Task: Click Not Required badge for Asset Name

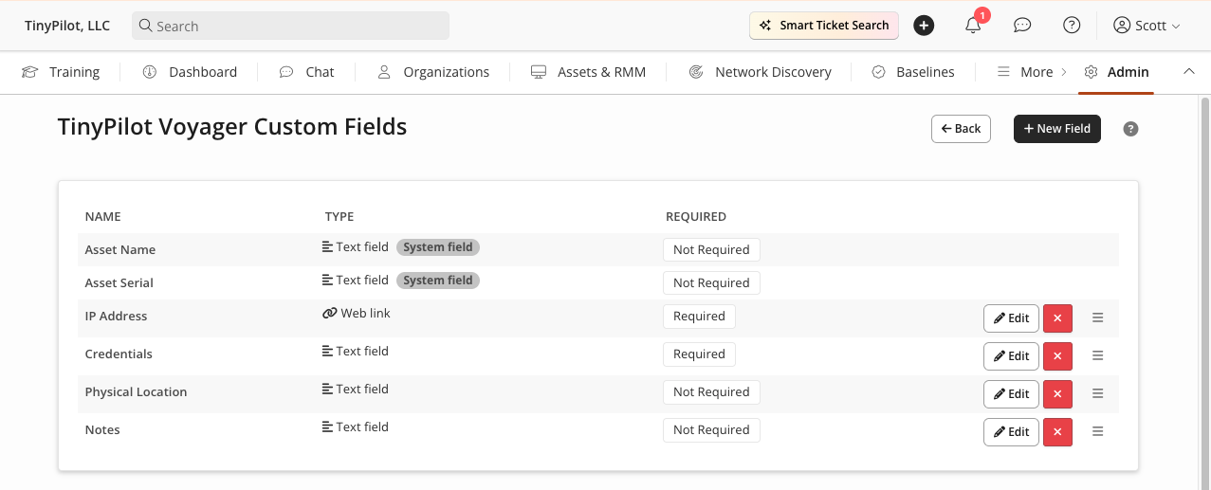Action: pos(711,250)
